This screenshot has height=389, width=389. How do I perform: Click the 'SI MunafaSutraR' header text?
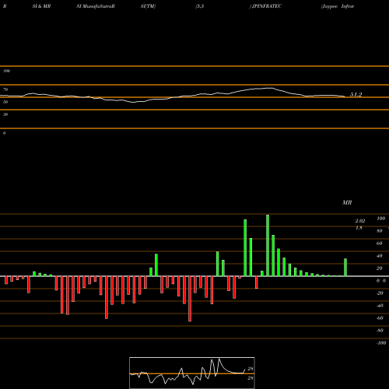[x=96, y=6]
